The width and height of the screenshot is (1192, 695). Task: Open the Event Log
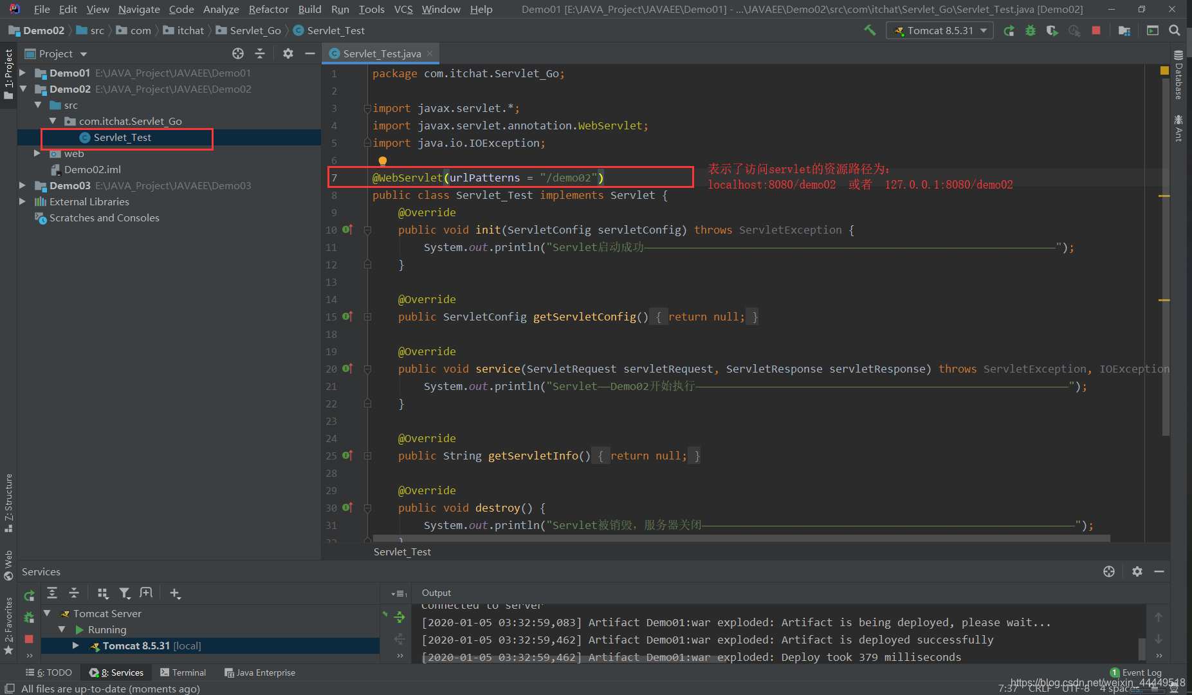(x=1136, y=672)
